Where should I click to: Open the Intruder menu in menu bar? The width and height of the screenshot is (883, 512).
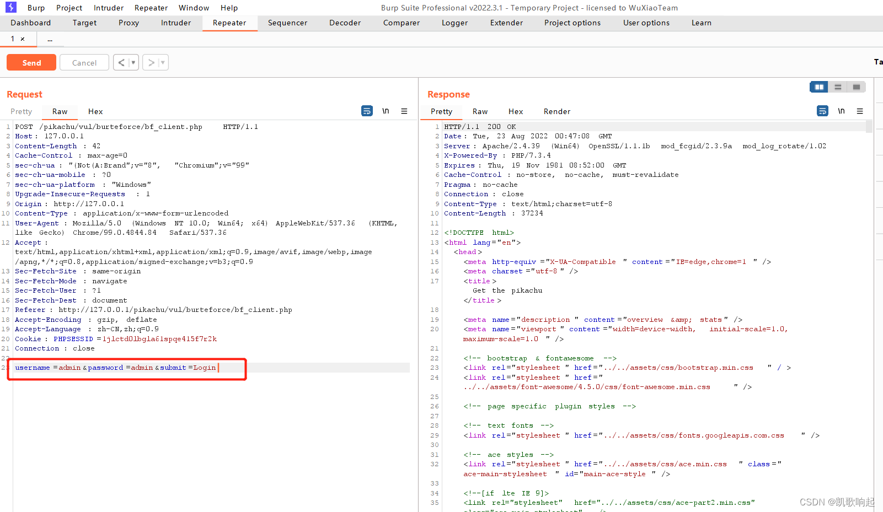tap(109, 8)
